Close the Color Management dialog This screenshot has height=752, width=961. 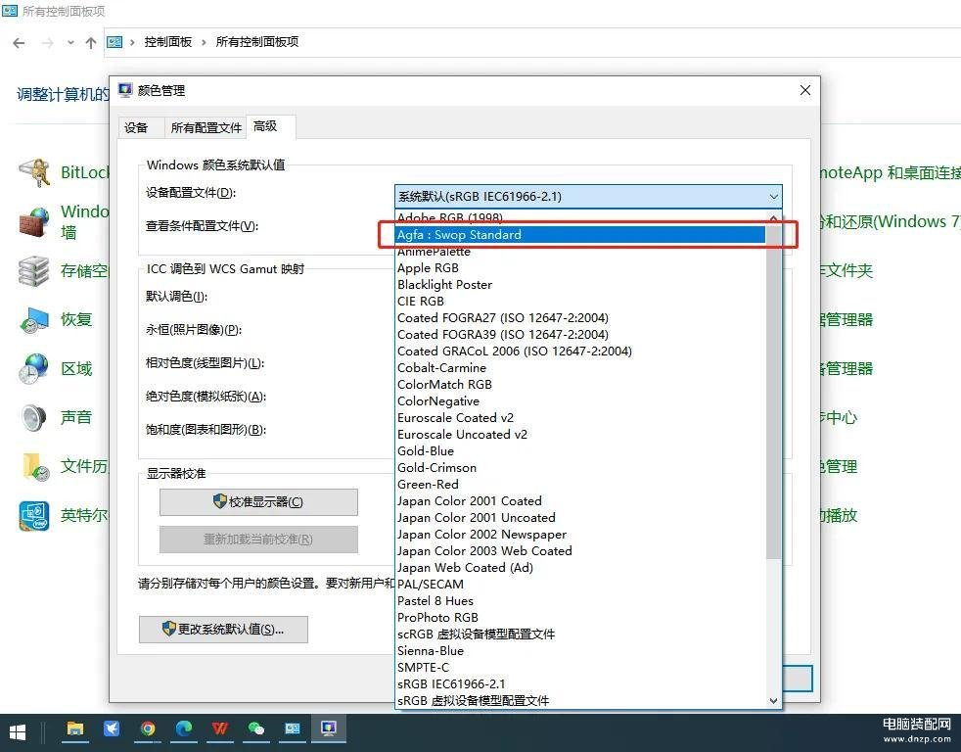click(x=805, y=90)
